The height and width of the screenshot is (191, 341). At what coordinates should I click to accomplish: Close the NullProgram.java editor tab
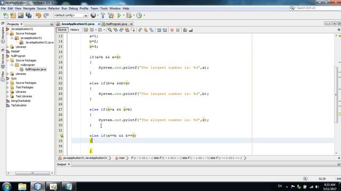pyautogui.click(x=132, y=24)
